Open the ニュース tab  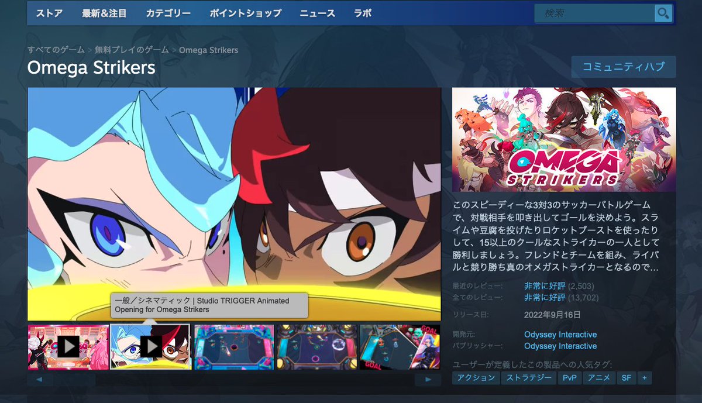coord(317,13)
